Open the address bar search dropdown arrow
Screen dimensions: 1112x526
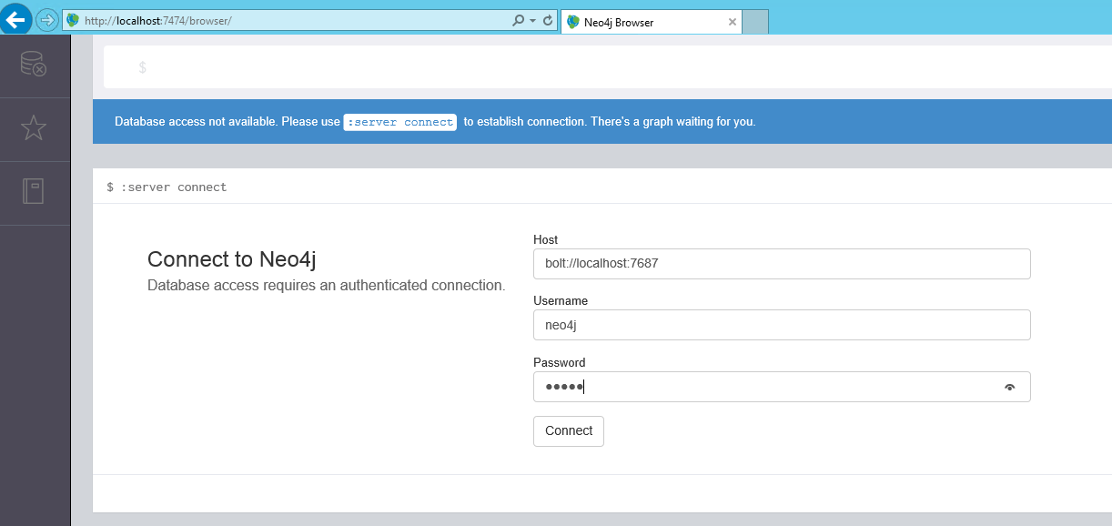click(531, 20)
